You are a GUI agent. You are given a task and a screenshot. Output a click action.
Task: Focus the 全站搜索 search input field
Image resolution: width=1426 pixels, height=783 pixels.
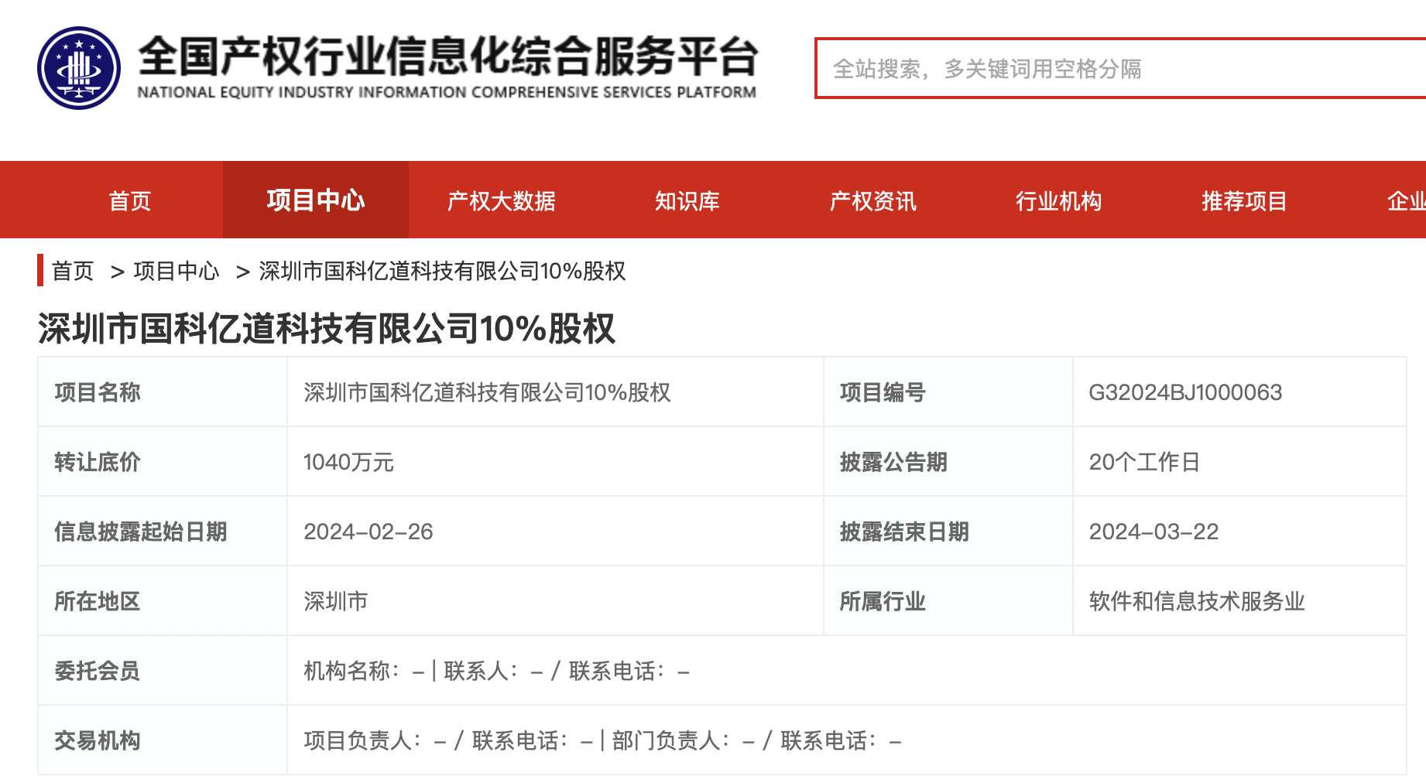coord(1120,68)
